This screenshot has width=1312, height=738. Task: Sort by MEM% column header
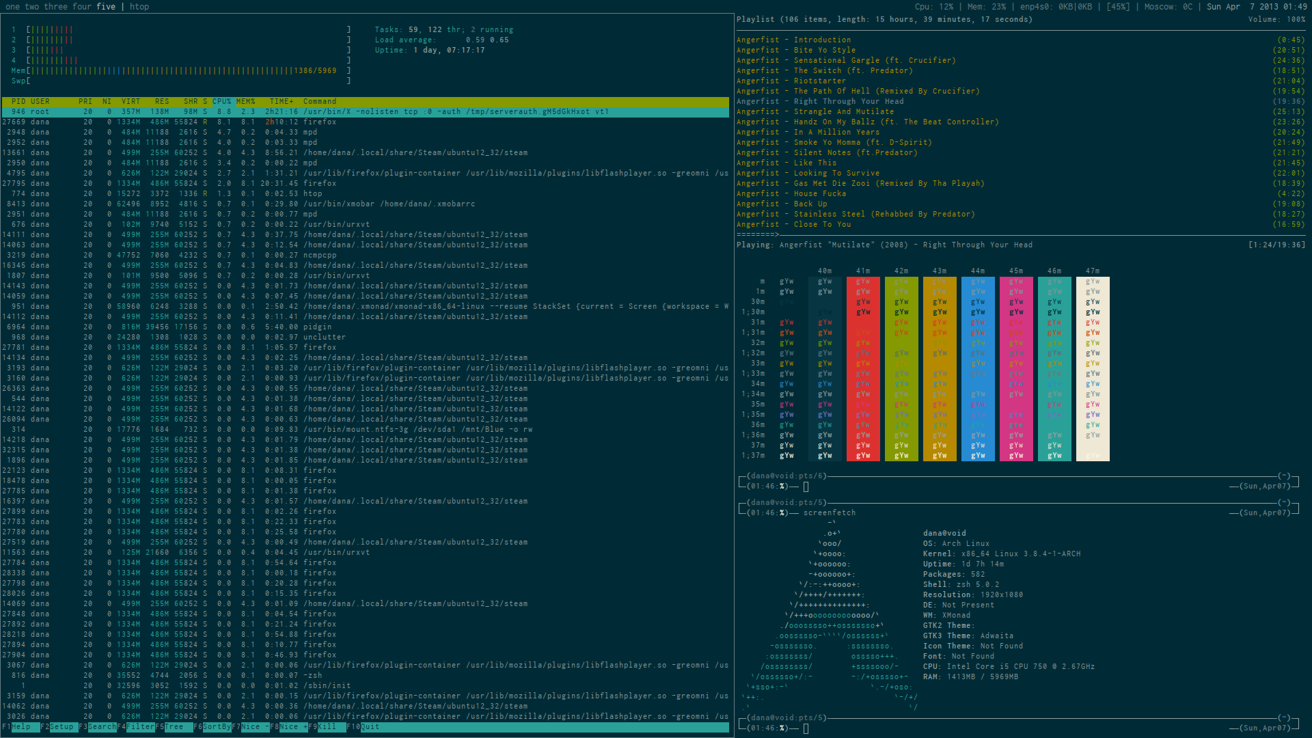(245, 101)
